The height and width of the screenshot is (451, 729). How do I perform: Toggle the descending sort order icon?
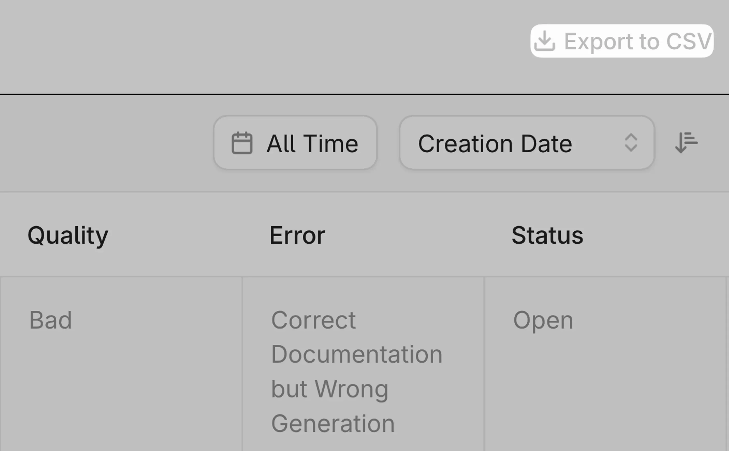tap(686, 142)
